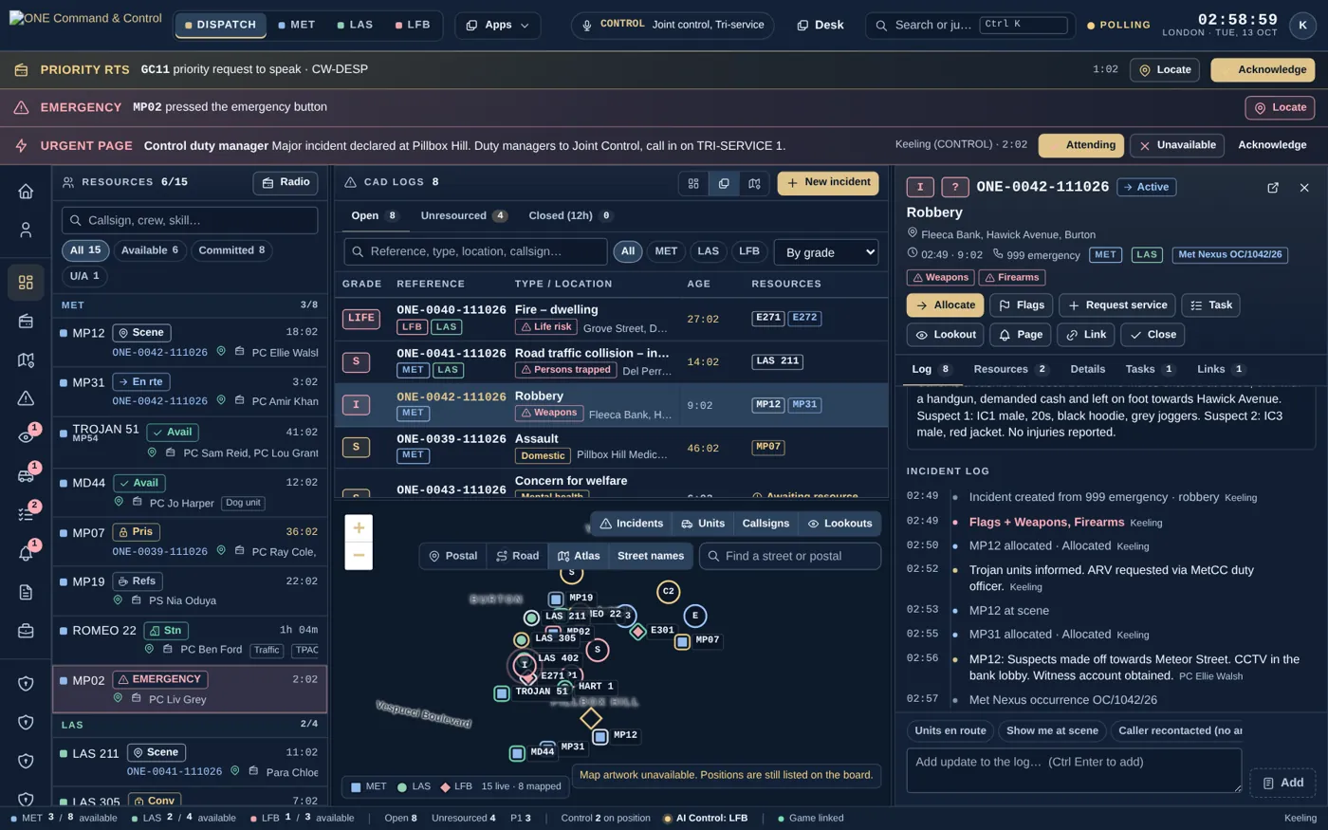Image resolution: width=1328 pixels, height=830 pixels.
Task: Open the person profile sidebar icon
Action: pos(26,231)
